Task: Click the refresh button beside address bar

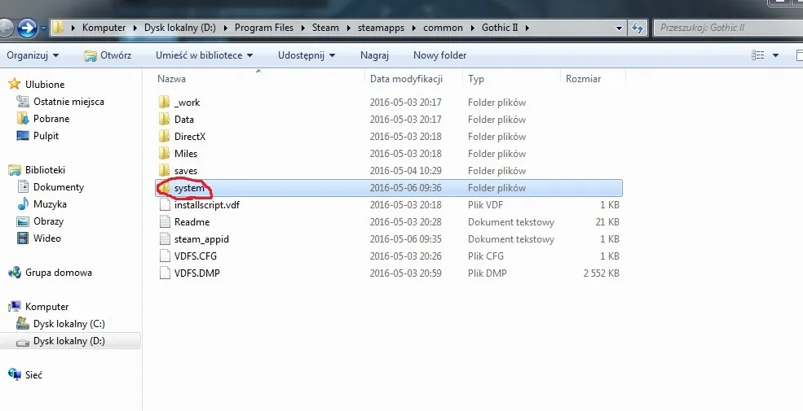Action: click(x=638, y=28)
